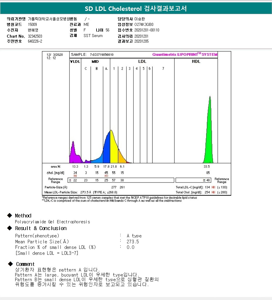
Task: Click the diamond bullet next to Method
Action: pos(9,215)
